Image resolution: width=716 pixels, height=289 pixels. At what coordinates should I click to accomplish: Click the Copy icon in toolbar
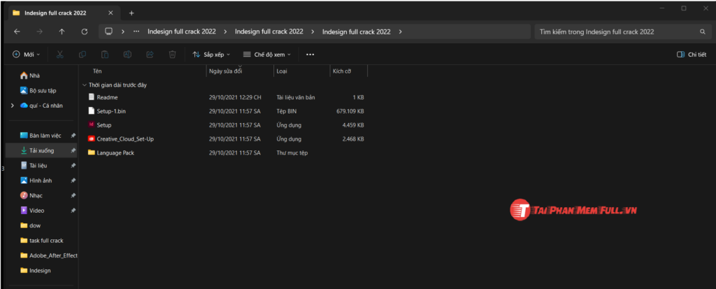coord(83,54)
